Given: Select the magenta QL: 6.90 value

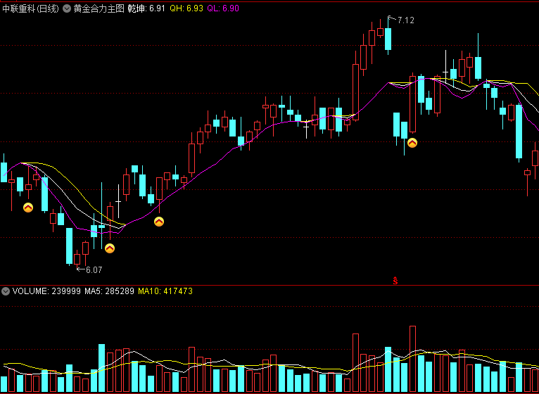Looking at the screenshot, I should click(223, 8).
